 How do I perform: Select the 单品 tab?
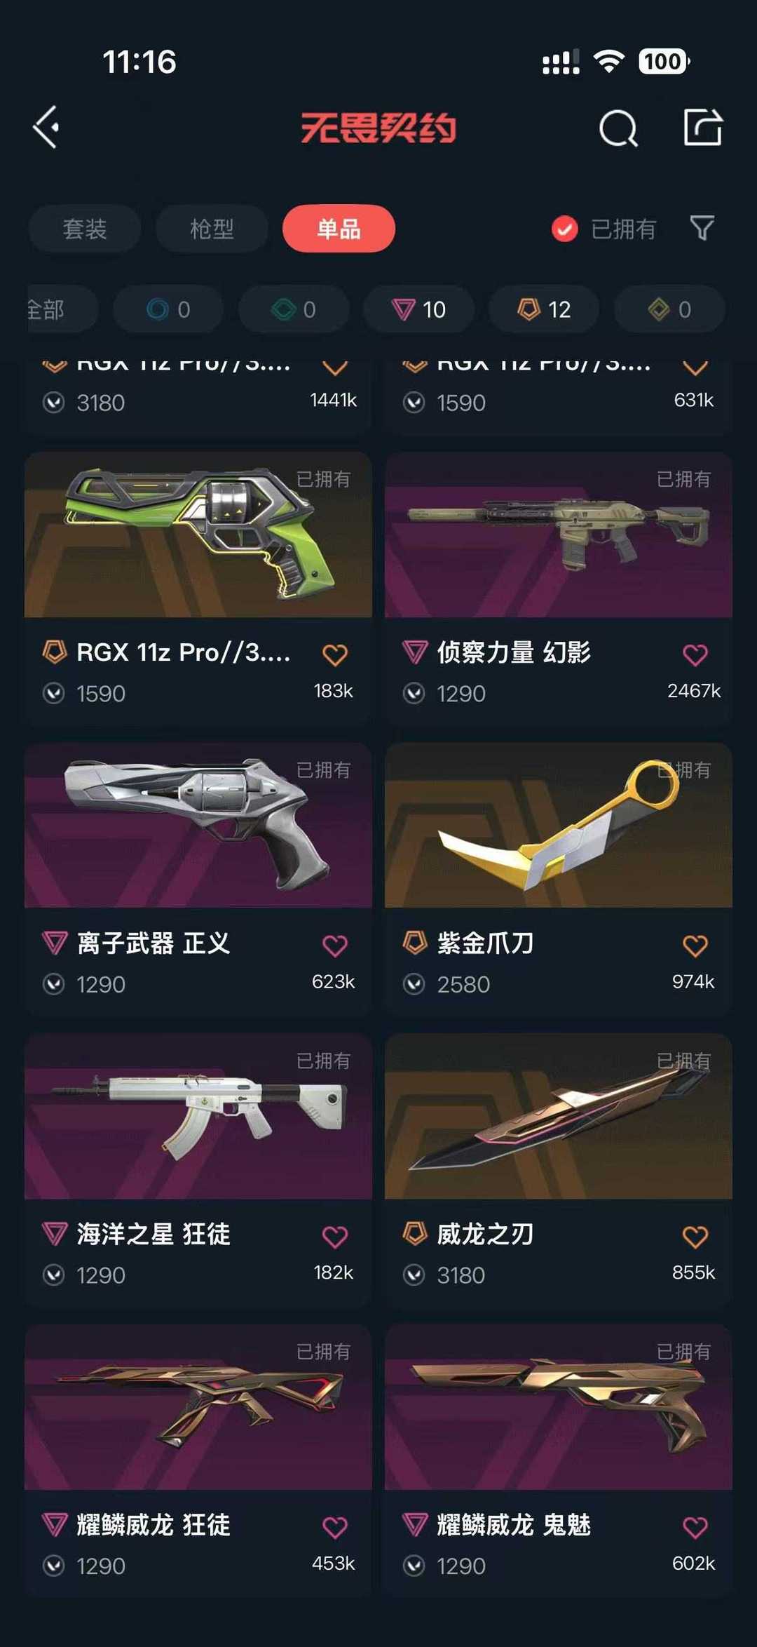click(x=339, y=229)
